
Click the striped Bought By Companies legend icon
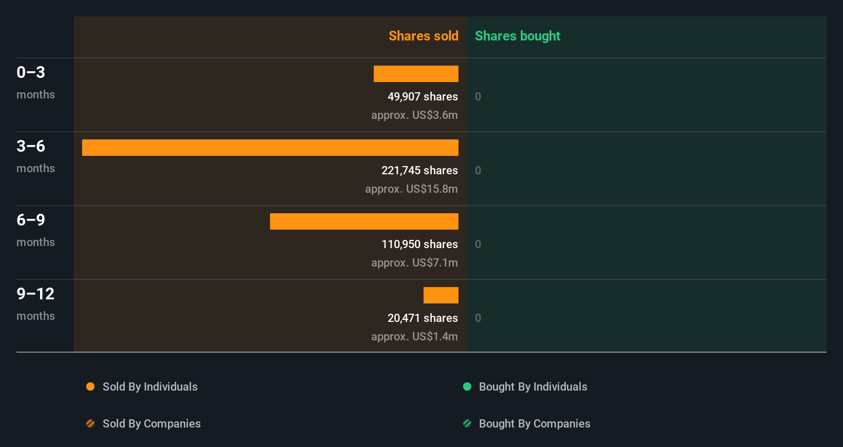pyautogui.click(x=467, y=423)
